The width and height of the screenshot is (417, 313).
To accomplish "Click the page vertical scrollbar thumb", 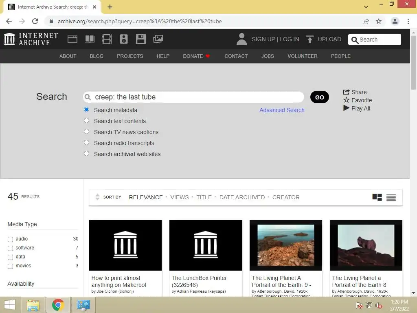I will (413, 63).
